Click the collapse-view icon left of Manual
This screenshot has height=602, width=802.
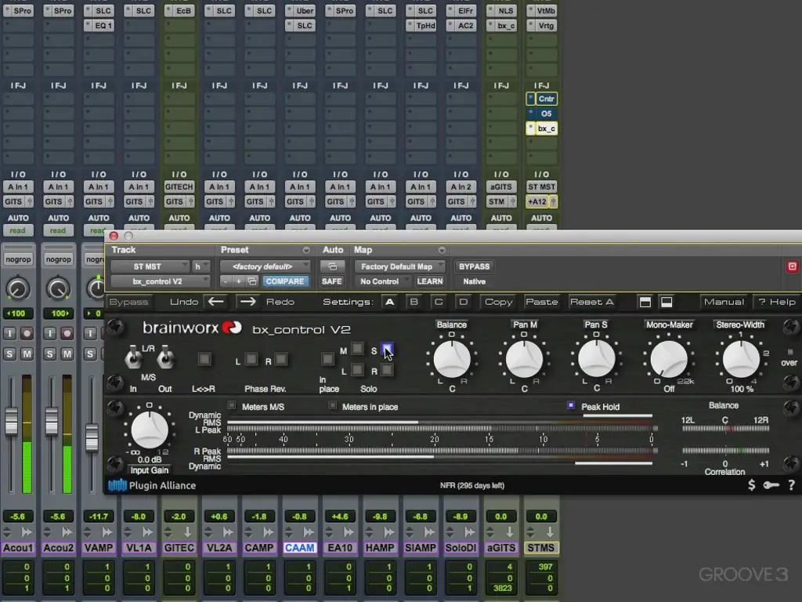667,302
